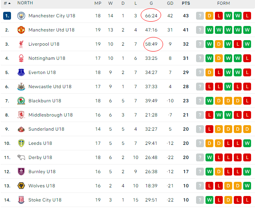Open the Middlesbrough U18 team link
255x209 pixels.
click(51, 115)
